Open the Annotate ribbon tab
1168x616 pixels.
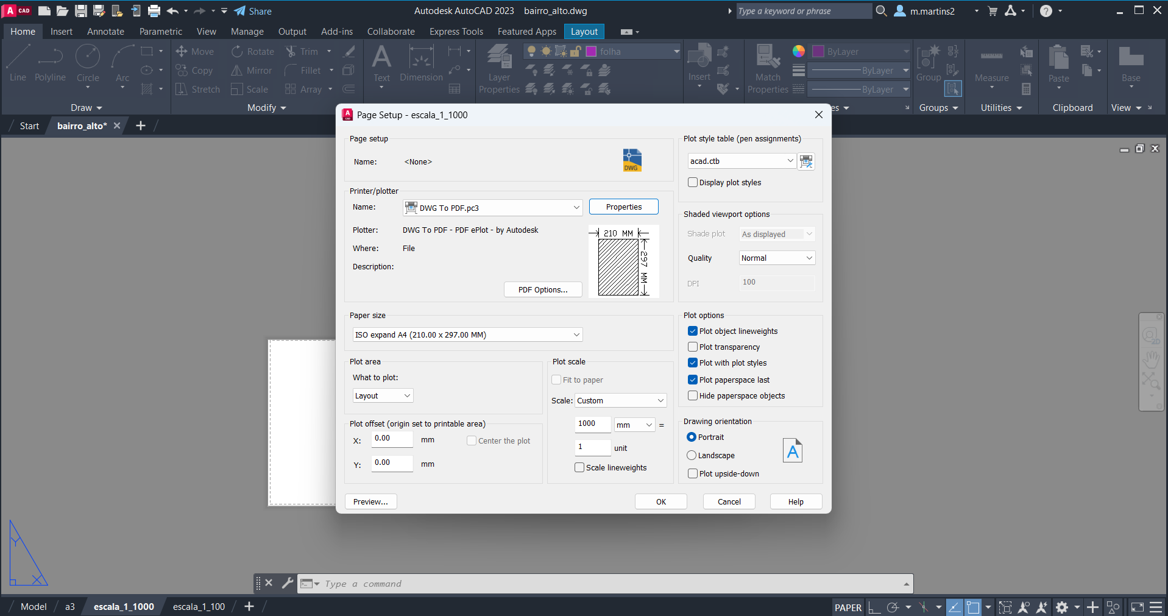(105, 32)
